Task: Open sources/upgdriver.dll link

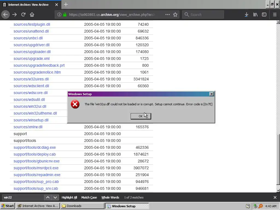Action: [31, 45]
